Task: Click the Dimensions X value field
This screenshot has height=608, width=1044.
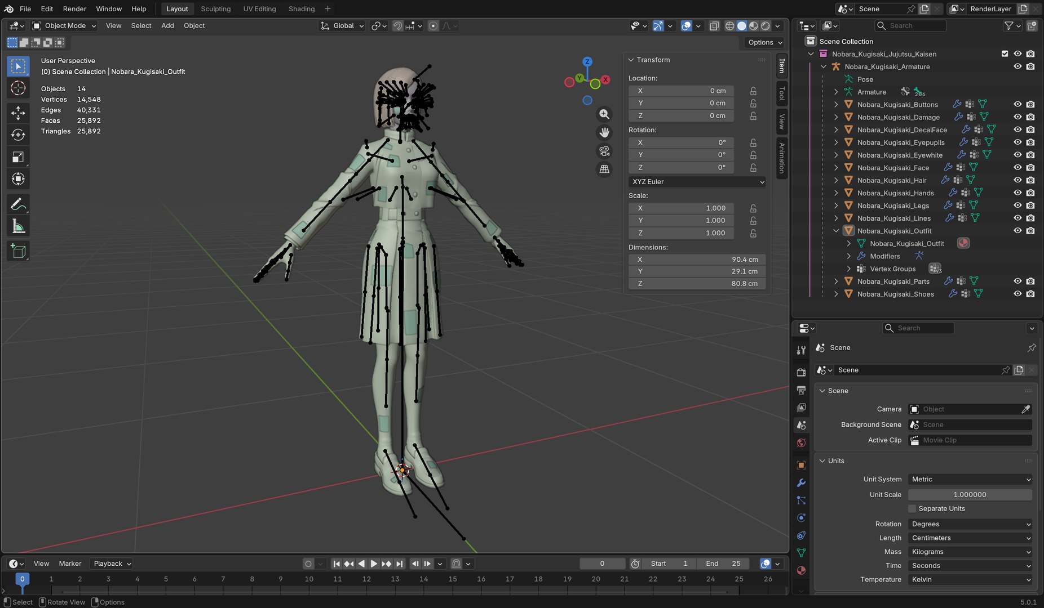Action: click(x=697, y=260)
